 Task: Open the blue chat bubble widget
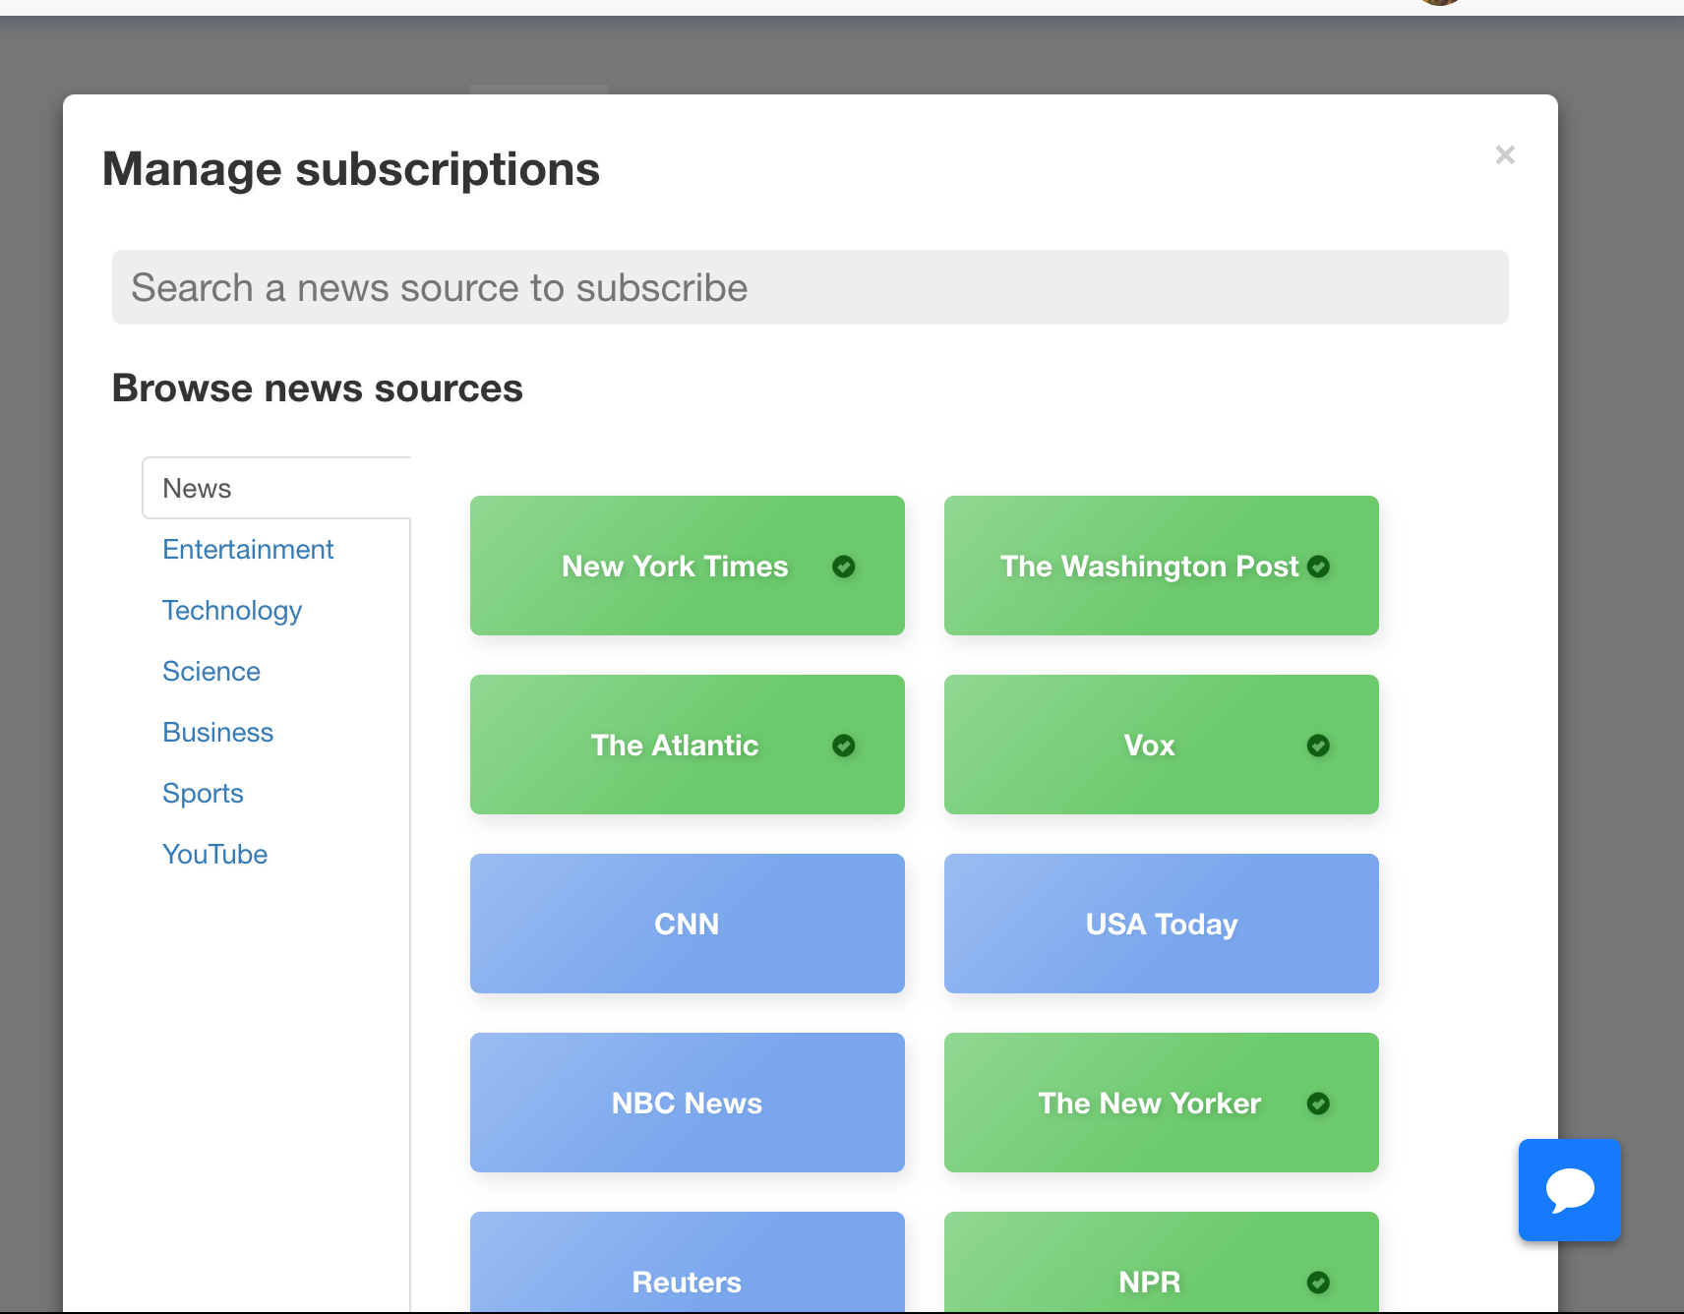coord(1569,1190)
